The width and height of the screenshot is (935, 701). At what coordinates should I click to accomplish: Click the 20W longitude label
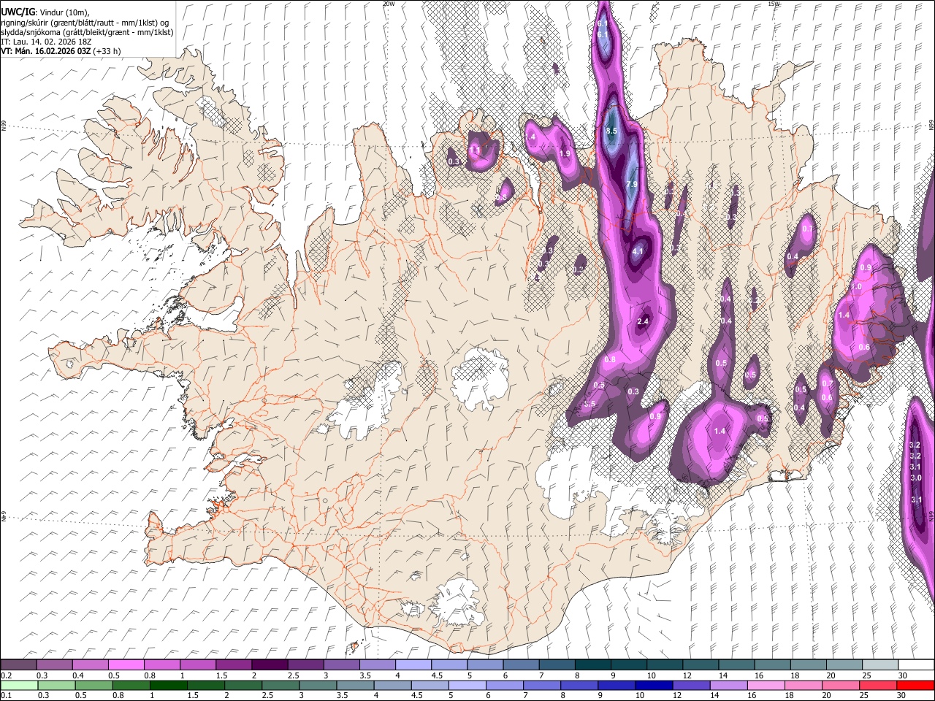tap(389, 4)
